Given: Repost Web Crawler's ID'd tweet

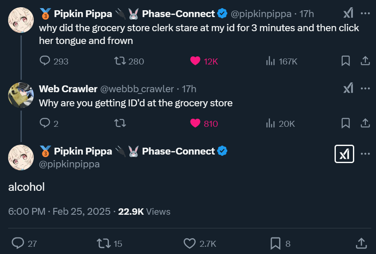Looking at the screenshot, I should coord(120,123).
